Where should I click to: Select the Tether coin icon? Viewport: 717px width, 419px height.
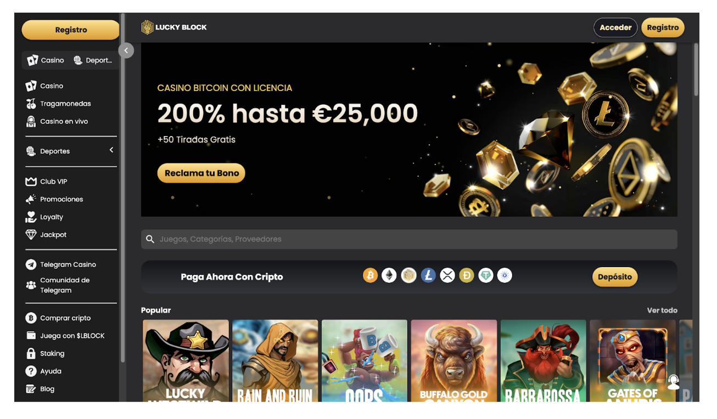click(x=486, y=275)
